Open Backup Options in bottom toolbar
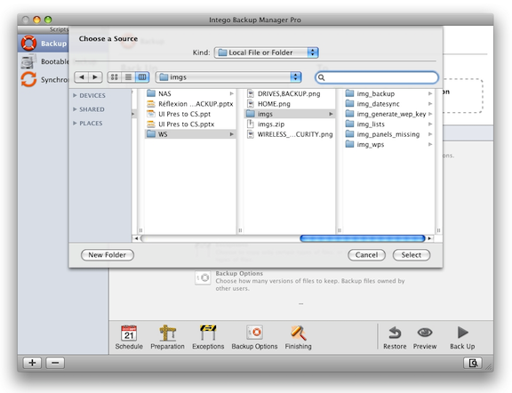512x393 pixels. coord(254,338)
